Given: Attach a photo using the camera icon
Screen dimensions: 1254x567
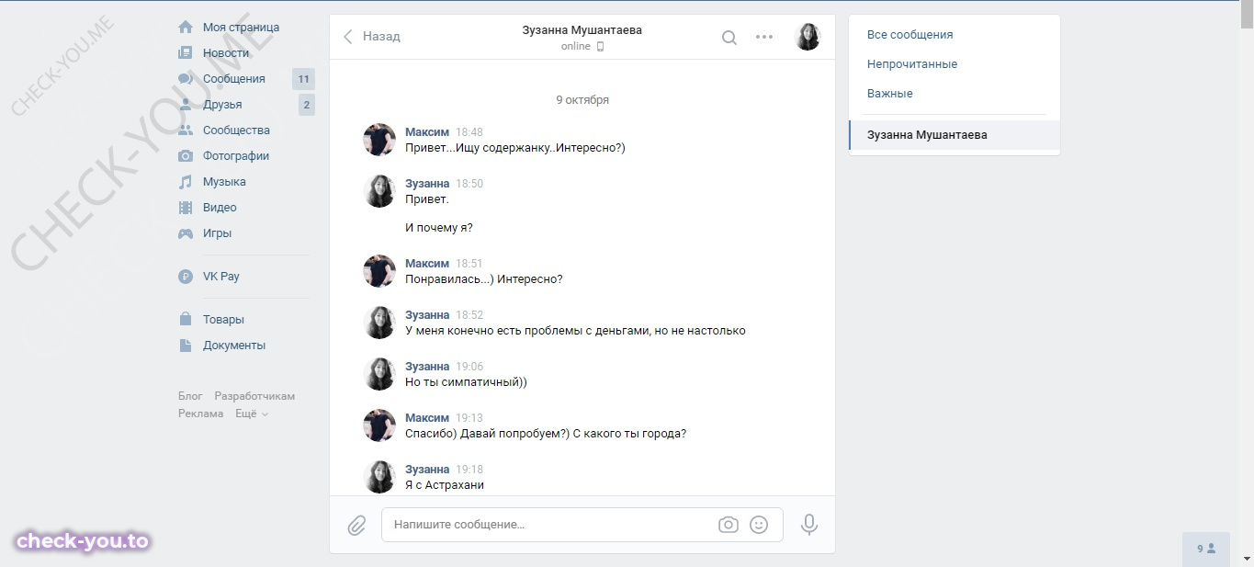Looking at the screenshot, I should [729, 525].
